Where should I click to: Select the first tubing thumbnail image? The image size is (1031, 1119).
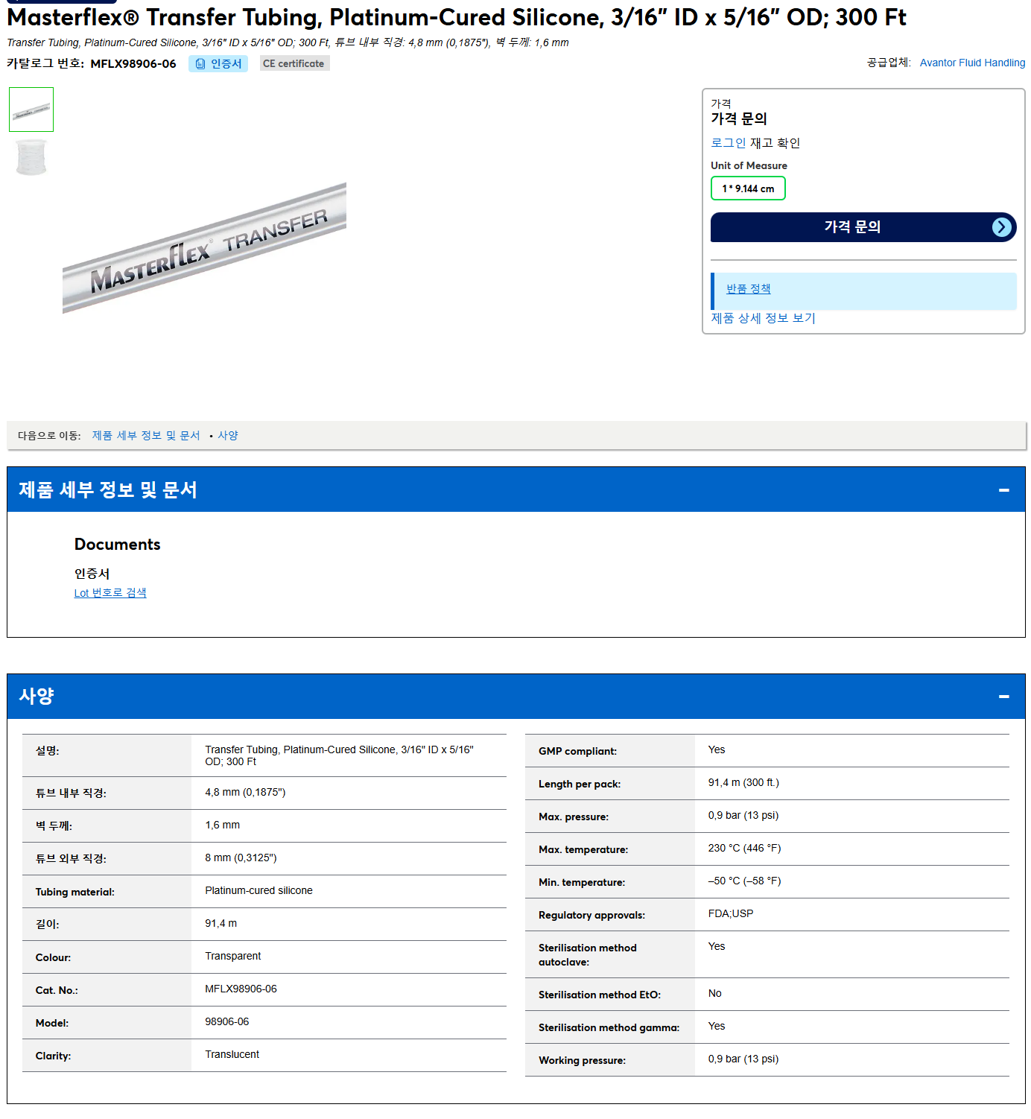click(31, 110)
